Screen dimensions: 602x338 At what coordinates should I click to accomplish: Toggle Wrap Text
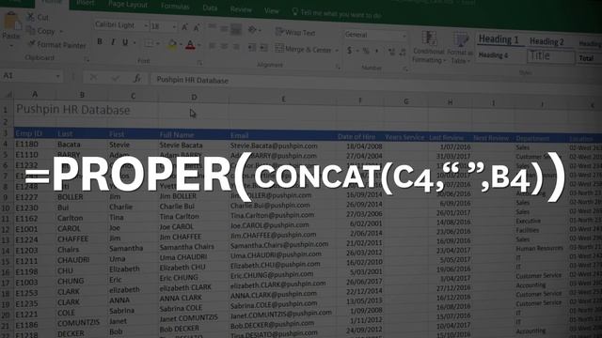[295, 32]
